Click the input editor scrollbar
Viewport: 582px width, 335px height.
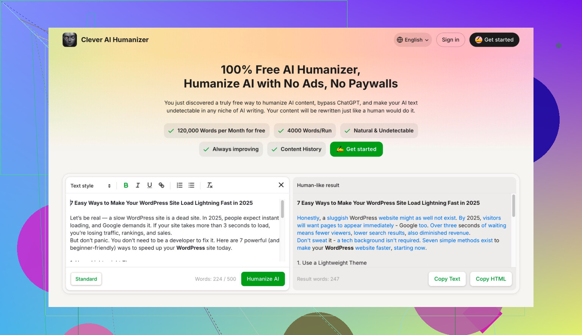(x=282, y=209)
